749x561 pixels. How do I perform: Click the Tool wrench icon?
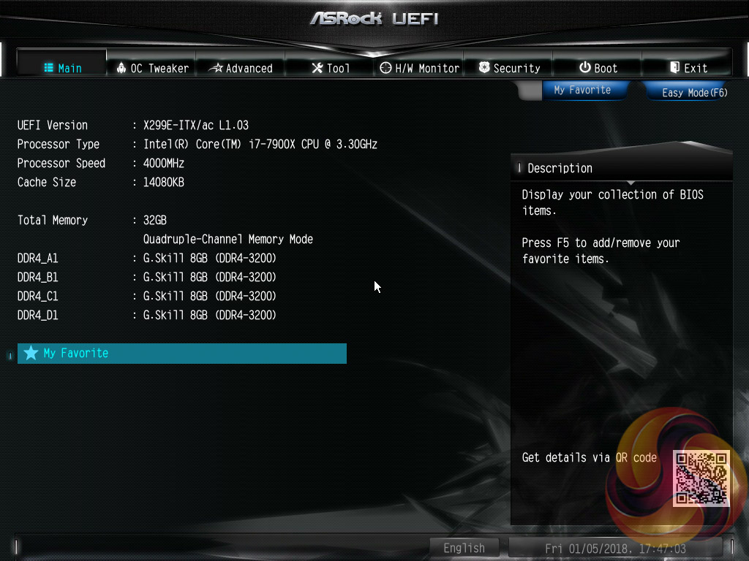point(317,68)
